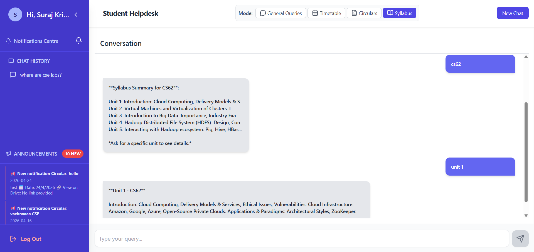
Task: Click the megaphone icon next to ANNOUNCEMENTS
Action: 8,154
